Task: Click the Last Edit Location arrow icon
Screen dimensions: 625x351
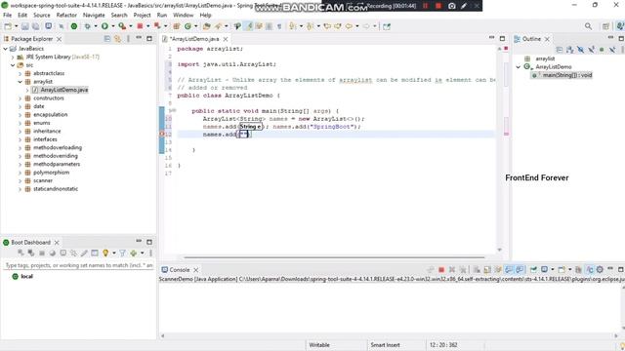Action: pos(327,26)
